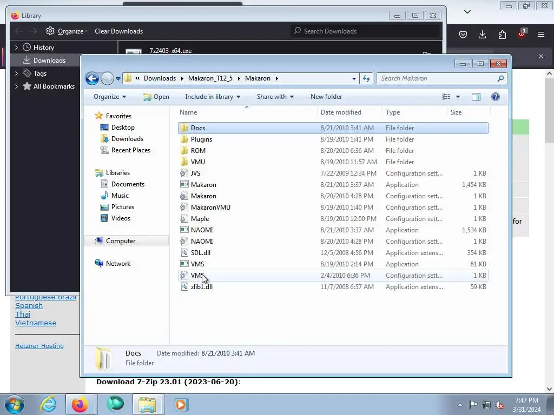This screenshot has height=415, width=554.
Task: Expand All Bookmarks in Library sidebar
Action: click(16, 86)
